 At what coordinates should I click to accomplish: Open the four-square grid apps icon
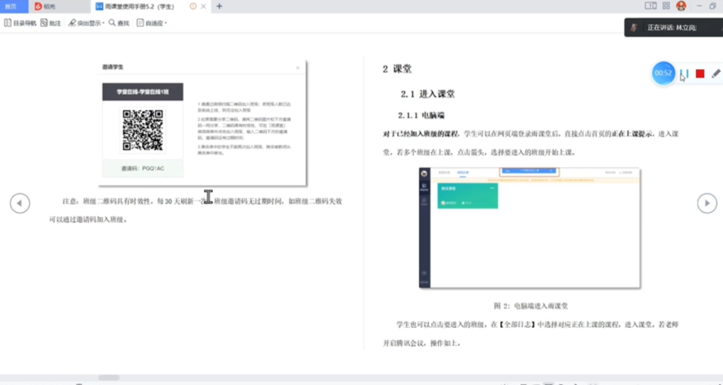(x=665, y=6)
